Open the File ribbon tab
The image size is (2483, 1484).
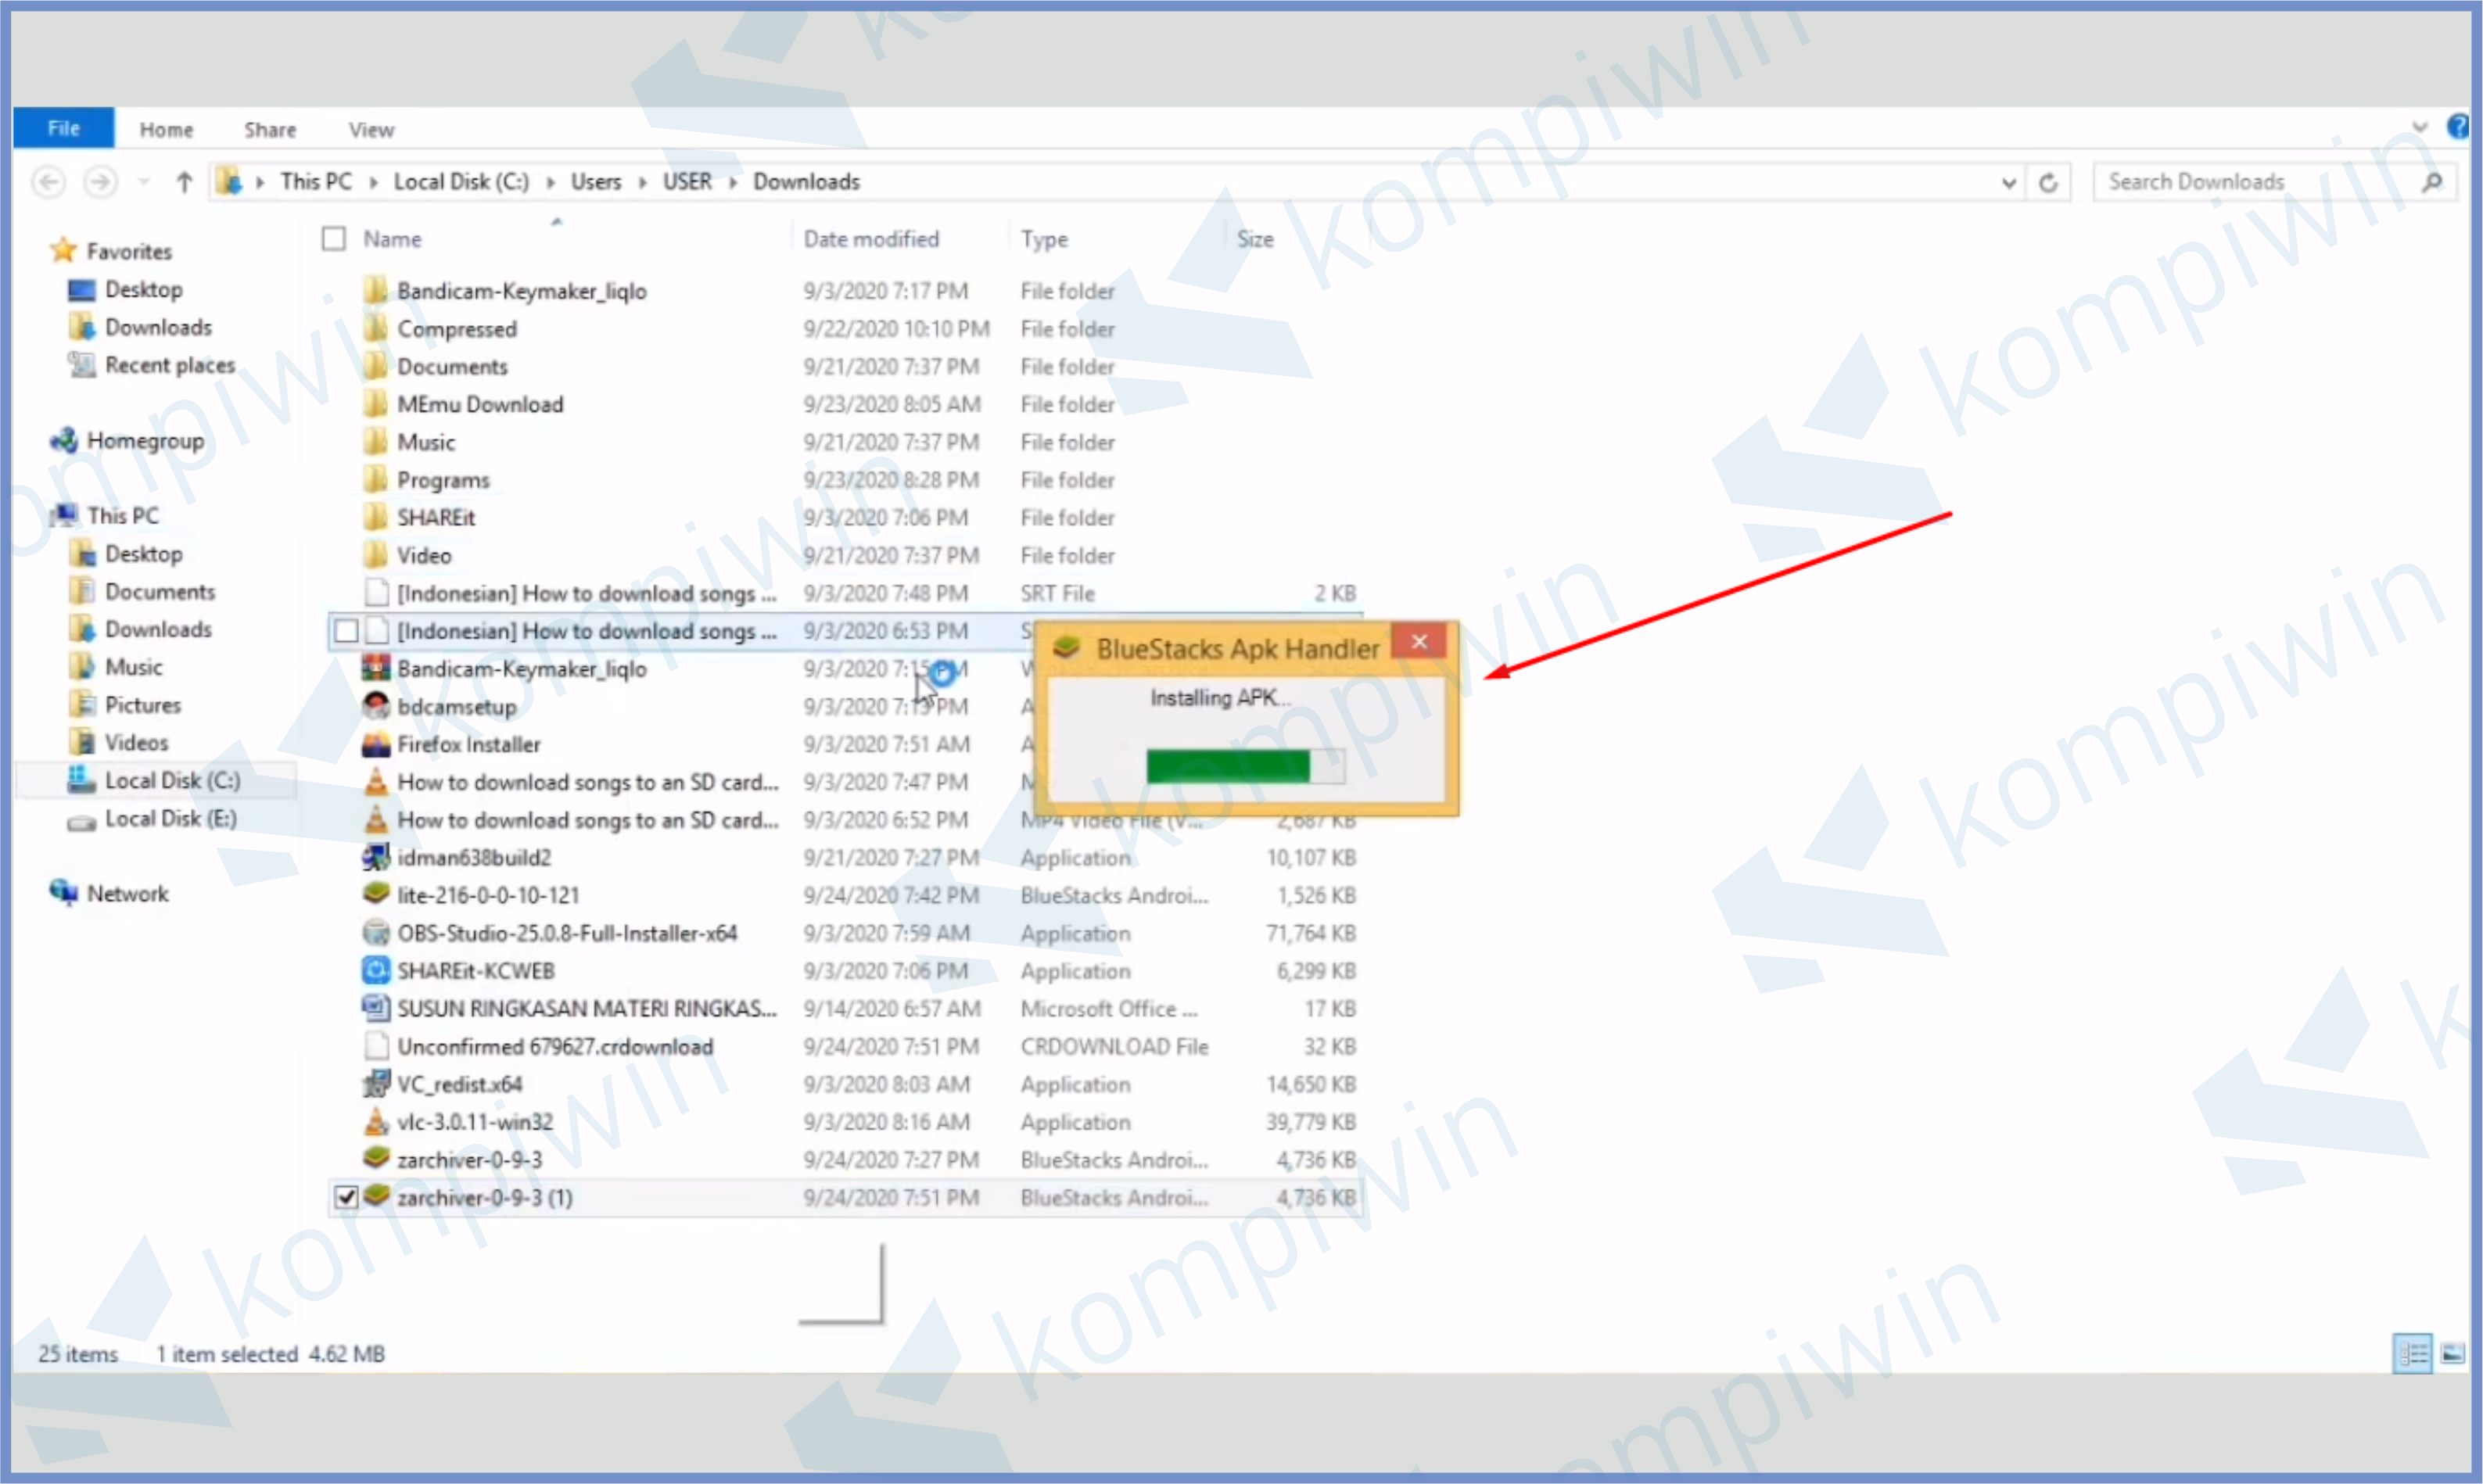[63, 128]
